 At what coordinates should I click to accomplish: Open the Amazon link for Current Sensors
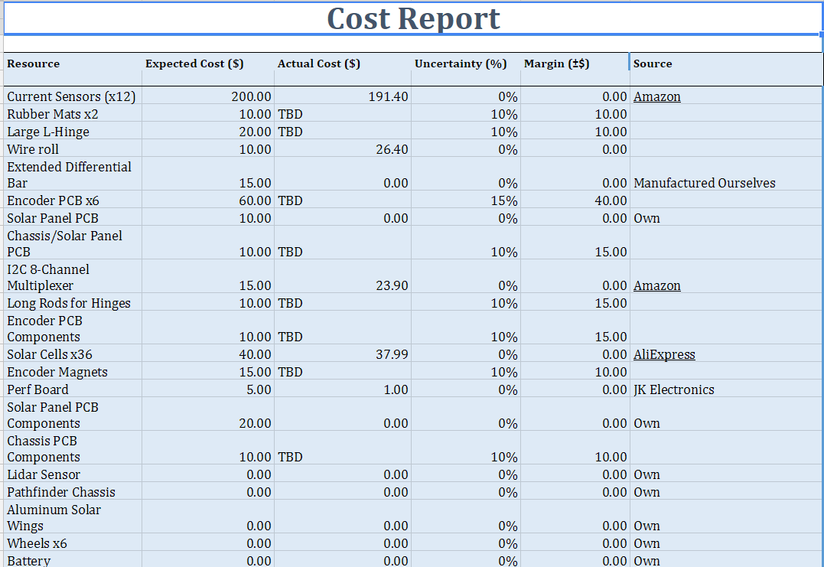656,96
